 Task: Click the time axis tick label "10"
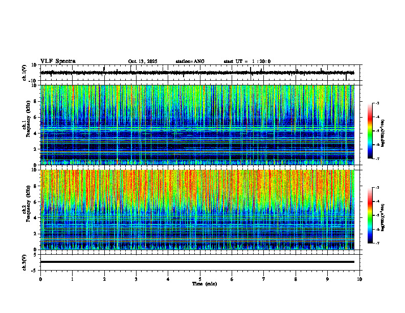click(359, 279)
